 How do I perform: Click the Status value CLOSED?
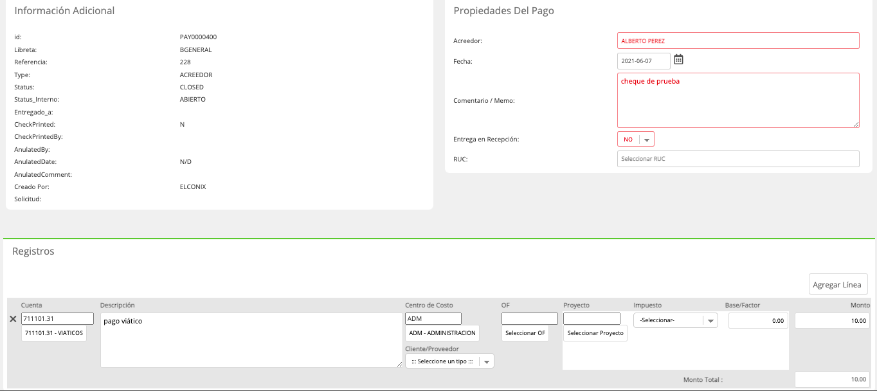coord(192,87)
